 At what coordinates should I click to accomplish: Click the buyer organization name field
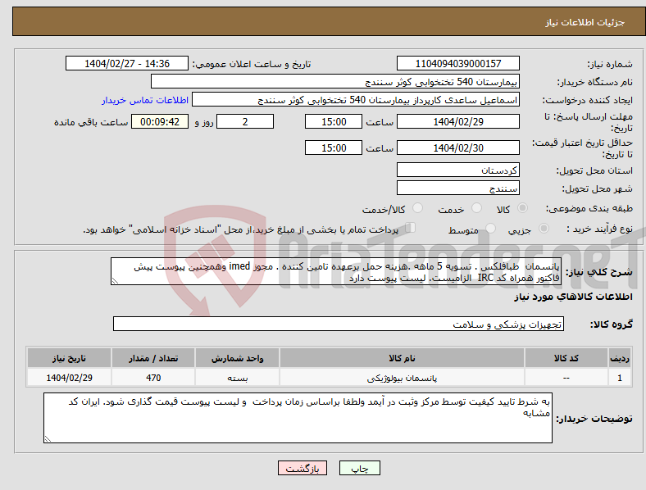point(335,81)
